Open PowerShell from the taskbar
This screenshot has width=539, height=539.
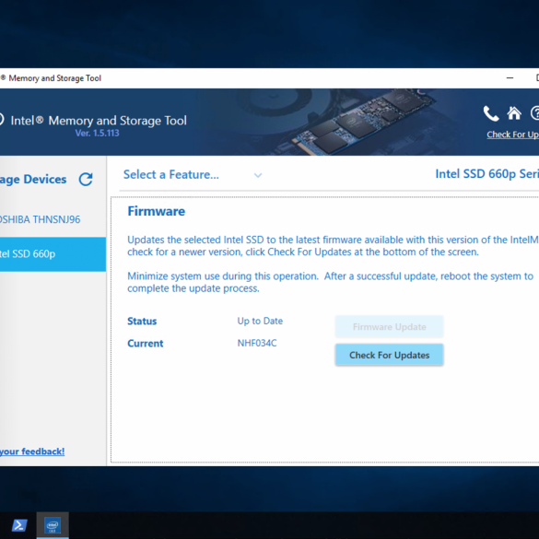(19, 525)
